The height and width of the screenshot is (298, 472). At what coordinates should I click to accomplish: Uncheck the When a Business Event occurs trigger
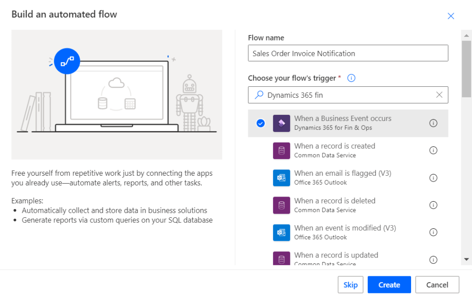(x=261, y=123)
